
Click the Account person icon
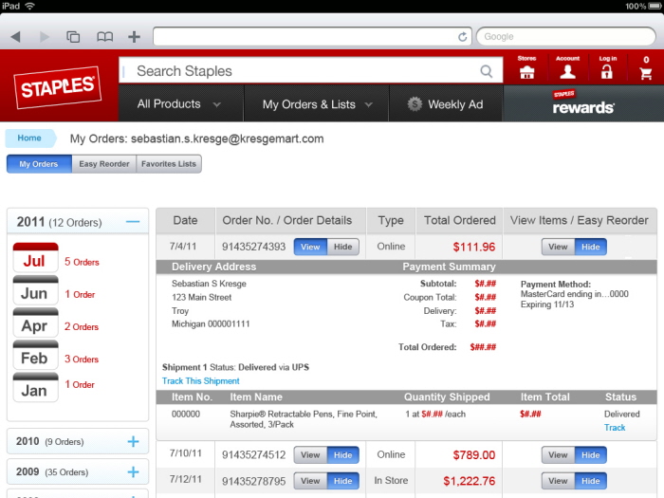click(567, 71)
